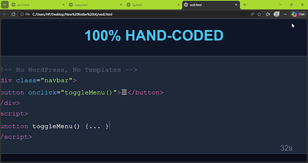The image size is (308, 163).
Task: Close the copy.html tab
Action: 121,5
